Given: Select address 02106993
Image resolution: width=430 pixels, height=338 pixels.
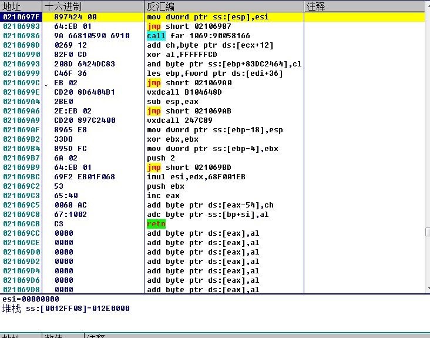Looking at the screenshot, I should 21,64.
